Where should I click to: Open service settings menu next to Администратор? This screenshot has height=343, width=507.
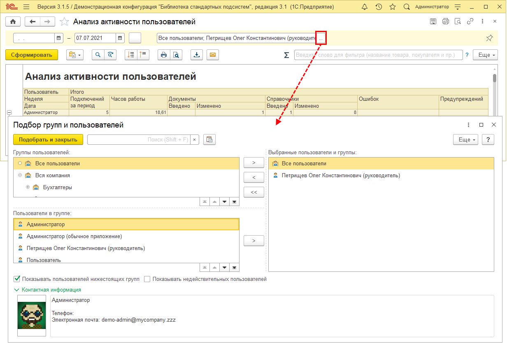tap(457, 7)
